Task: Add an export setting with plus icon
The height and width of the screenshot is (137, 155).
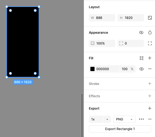Action: (x=150, y=108)
